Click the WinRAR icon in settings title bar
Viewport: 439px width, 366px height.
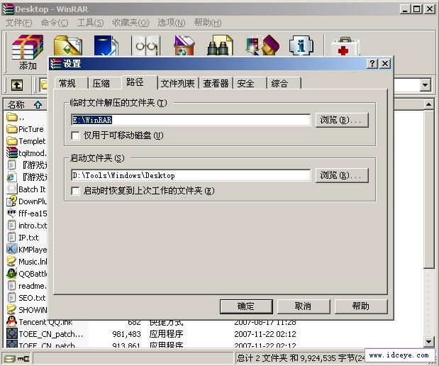point(55,64)
